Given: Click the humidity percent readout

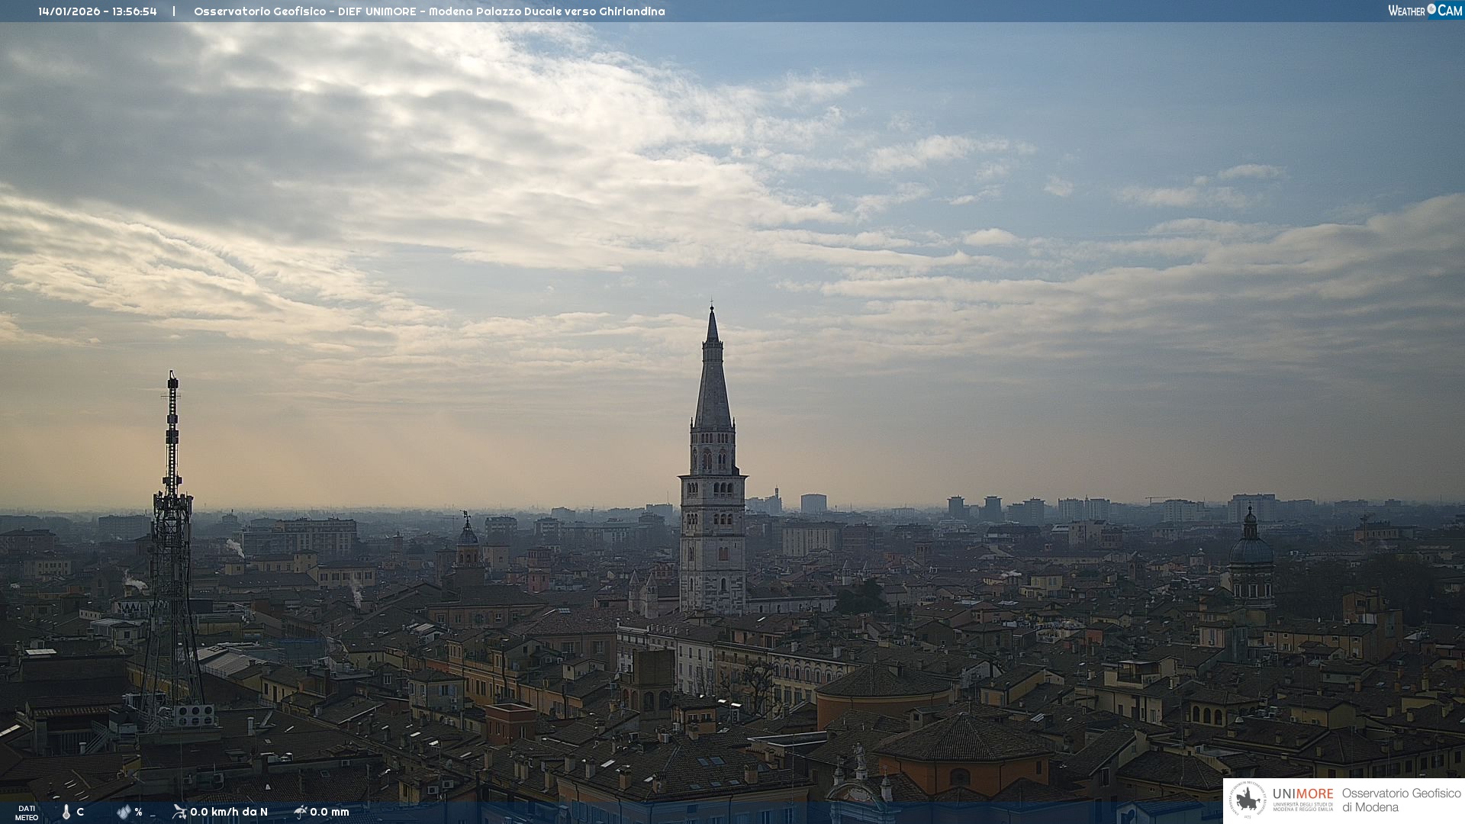Looking at the screenshot, I should pyautogui.click(x=138, y=812).
